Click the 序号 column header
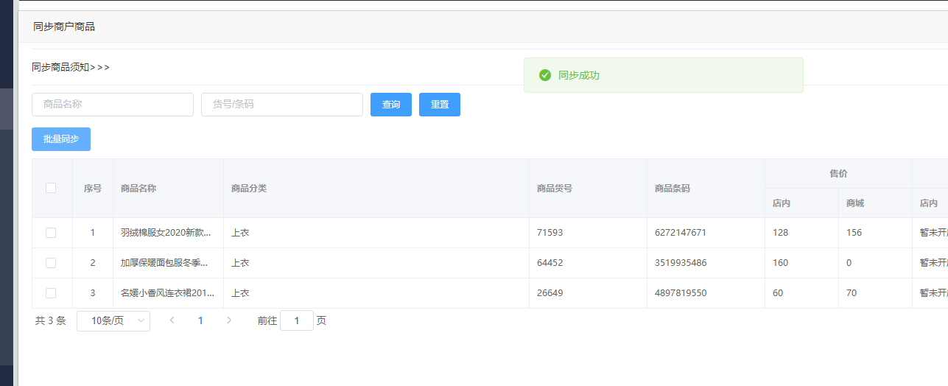This screenshot has height=386, width=948. tap(93, 189)
